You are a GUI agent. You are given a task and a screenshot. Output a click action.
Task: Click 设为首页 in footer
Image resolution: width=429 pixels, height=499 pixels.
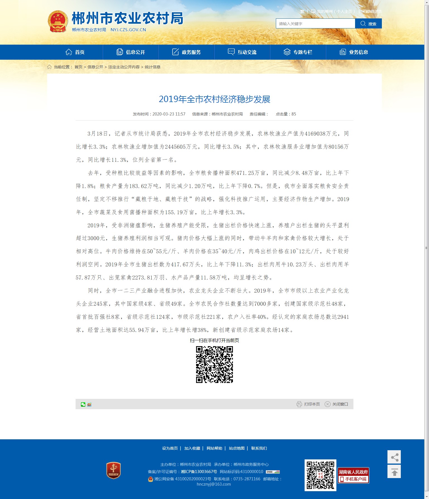(x=170, y=448)
